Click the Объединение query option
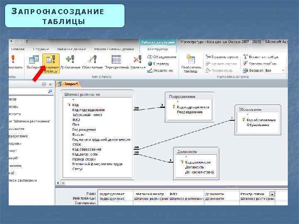Image resolution: width=299 pixels, height=224 pixels. 162,57
